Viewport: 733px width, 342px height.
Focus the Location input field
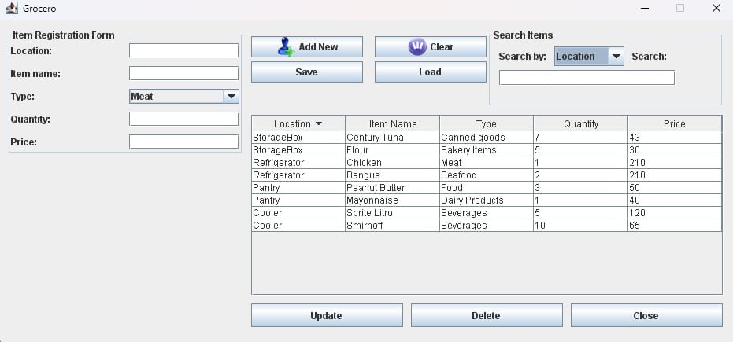coord(183,50)
